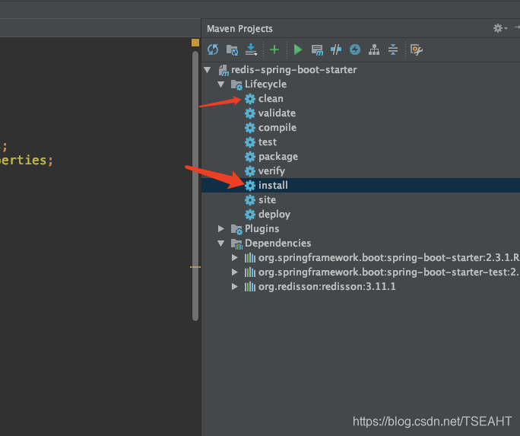Click the gear icon beside deploy
Screen dimensions: 520x436
pyautogui.click(x=250, y=215)
